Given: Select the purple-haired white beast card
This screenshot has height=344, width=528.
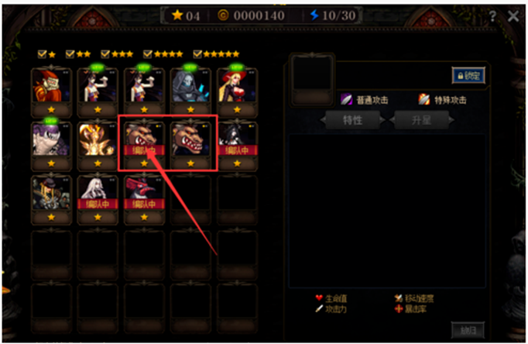Looking at the screenshot, I should (51, 145).
